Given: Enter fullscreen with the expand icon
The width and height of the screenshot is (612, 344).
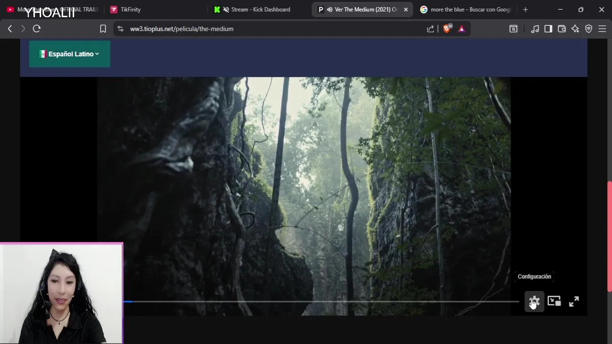Looking at the screenshot, I should pyautogui.click(x=574, y=301).
